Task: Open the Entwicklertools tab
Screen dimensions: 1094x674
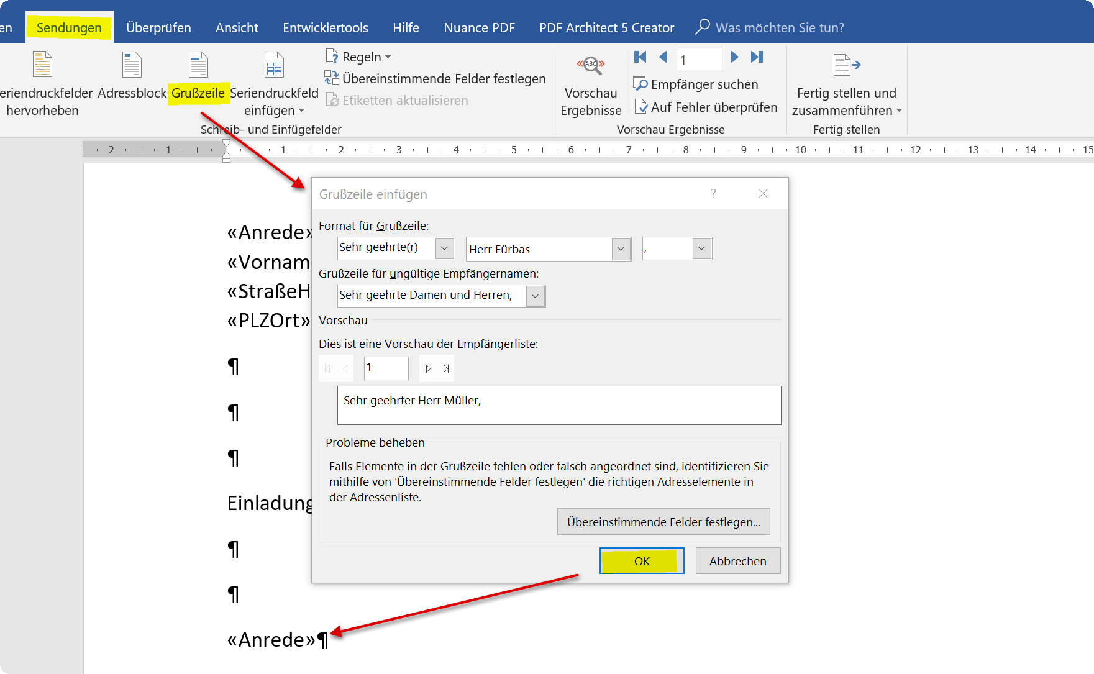Action: pos(326,28)
